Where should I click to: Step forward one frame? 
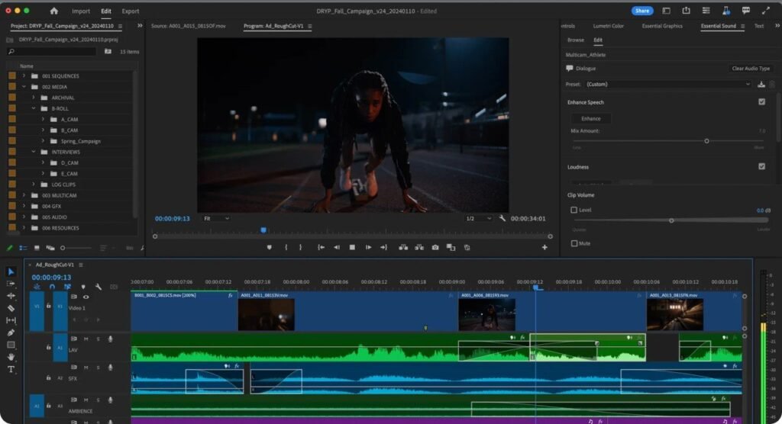(368, 247)
